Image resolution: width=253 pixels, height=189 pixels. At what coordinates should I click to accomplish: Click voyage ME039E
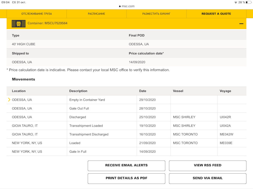coord(226,143)
